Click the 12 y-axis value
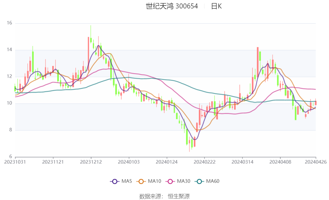329x200 pixels. pyautogui.click(x=10, y=76)
